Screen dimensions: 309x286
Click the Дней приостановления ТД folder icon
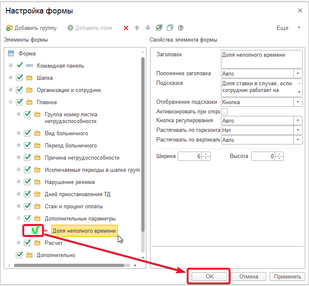tap(37, 194)
